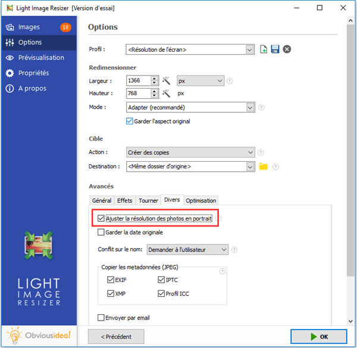Switch to the Effets tab

pyautogui.click(x=125, y=200)
